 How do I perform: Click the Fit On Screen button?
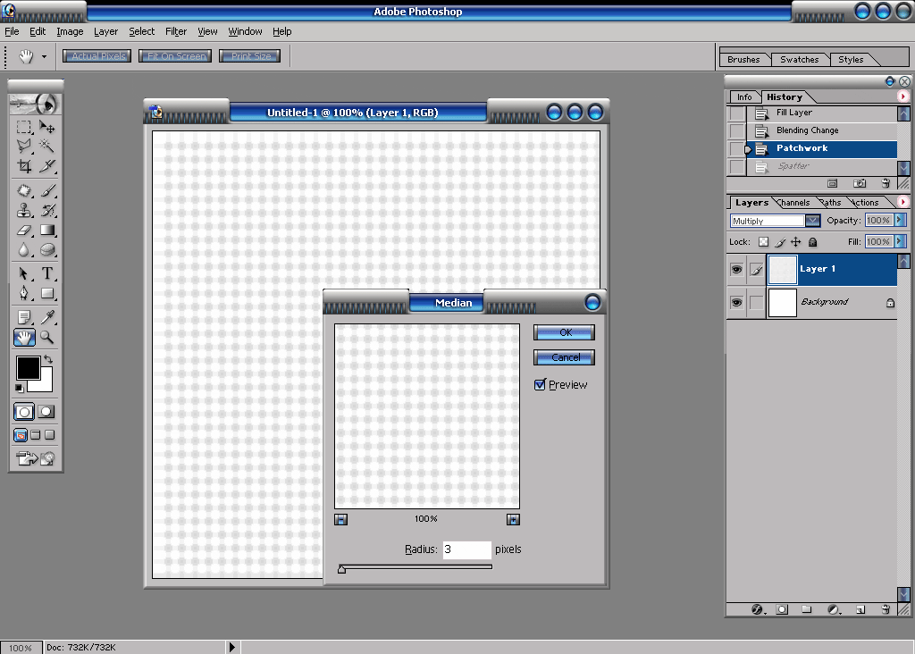(x=175, y=56)
